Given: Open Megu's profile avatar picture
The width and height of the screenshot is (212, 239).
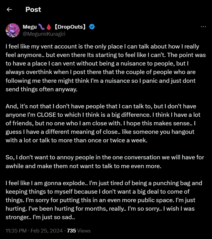Looking at the screenshot, I should 13,30.
